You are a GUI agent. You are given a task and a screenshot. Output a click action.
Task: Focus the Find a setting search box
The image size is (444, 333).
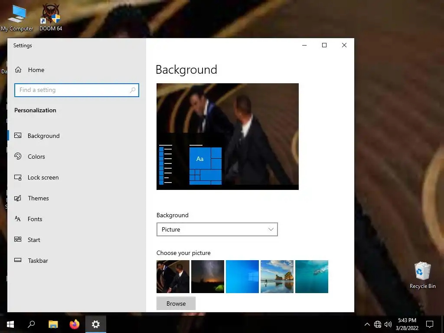point(77,90)
